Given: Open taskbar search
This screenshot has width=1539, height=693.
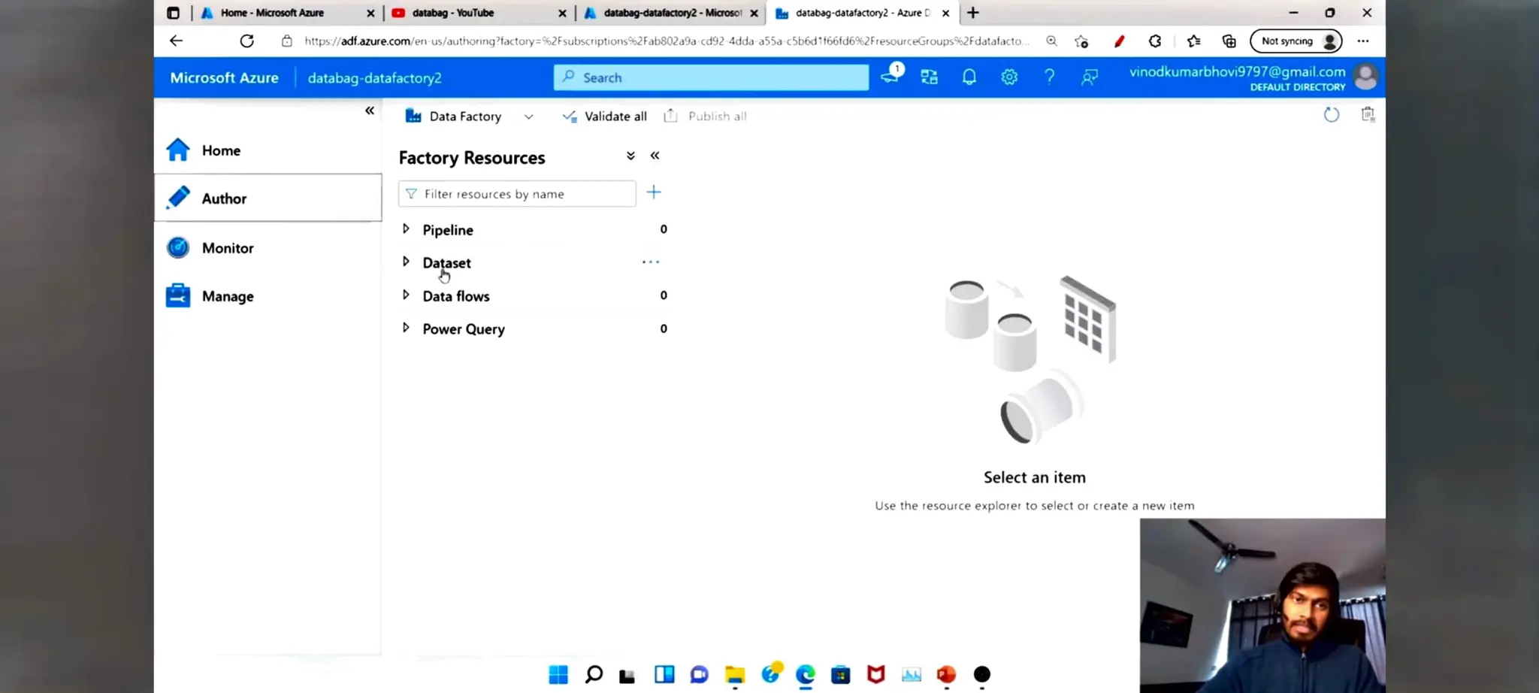Looking at the screenshot, I should coord(594,675).
